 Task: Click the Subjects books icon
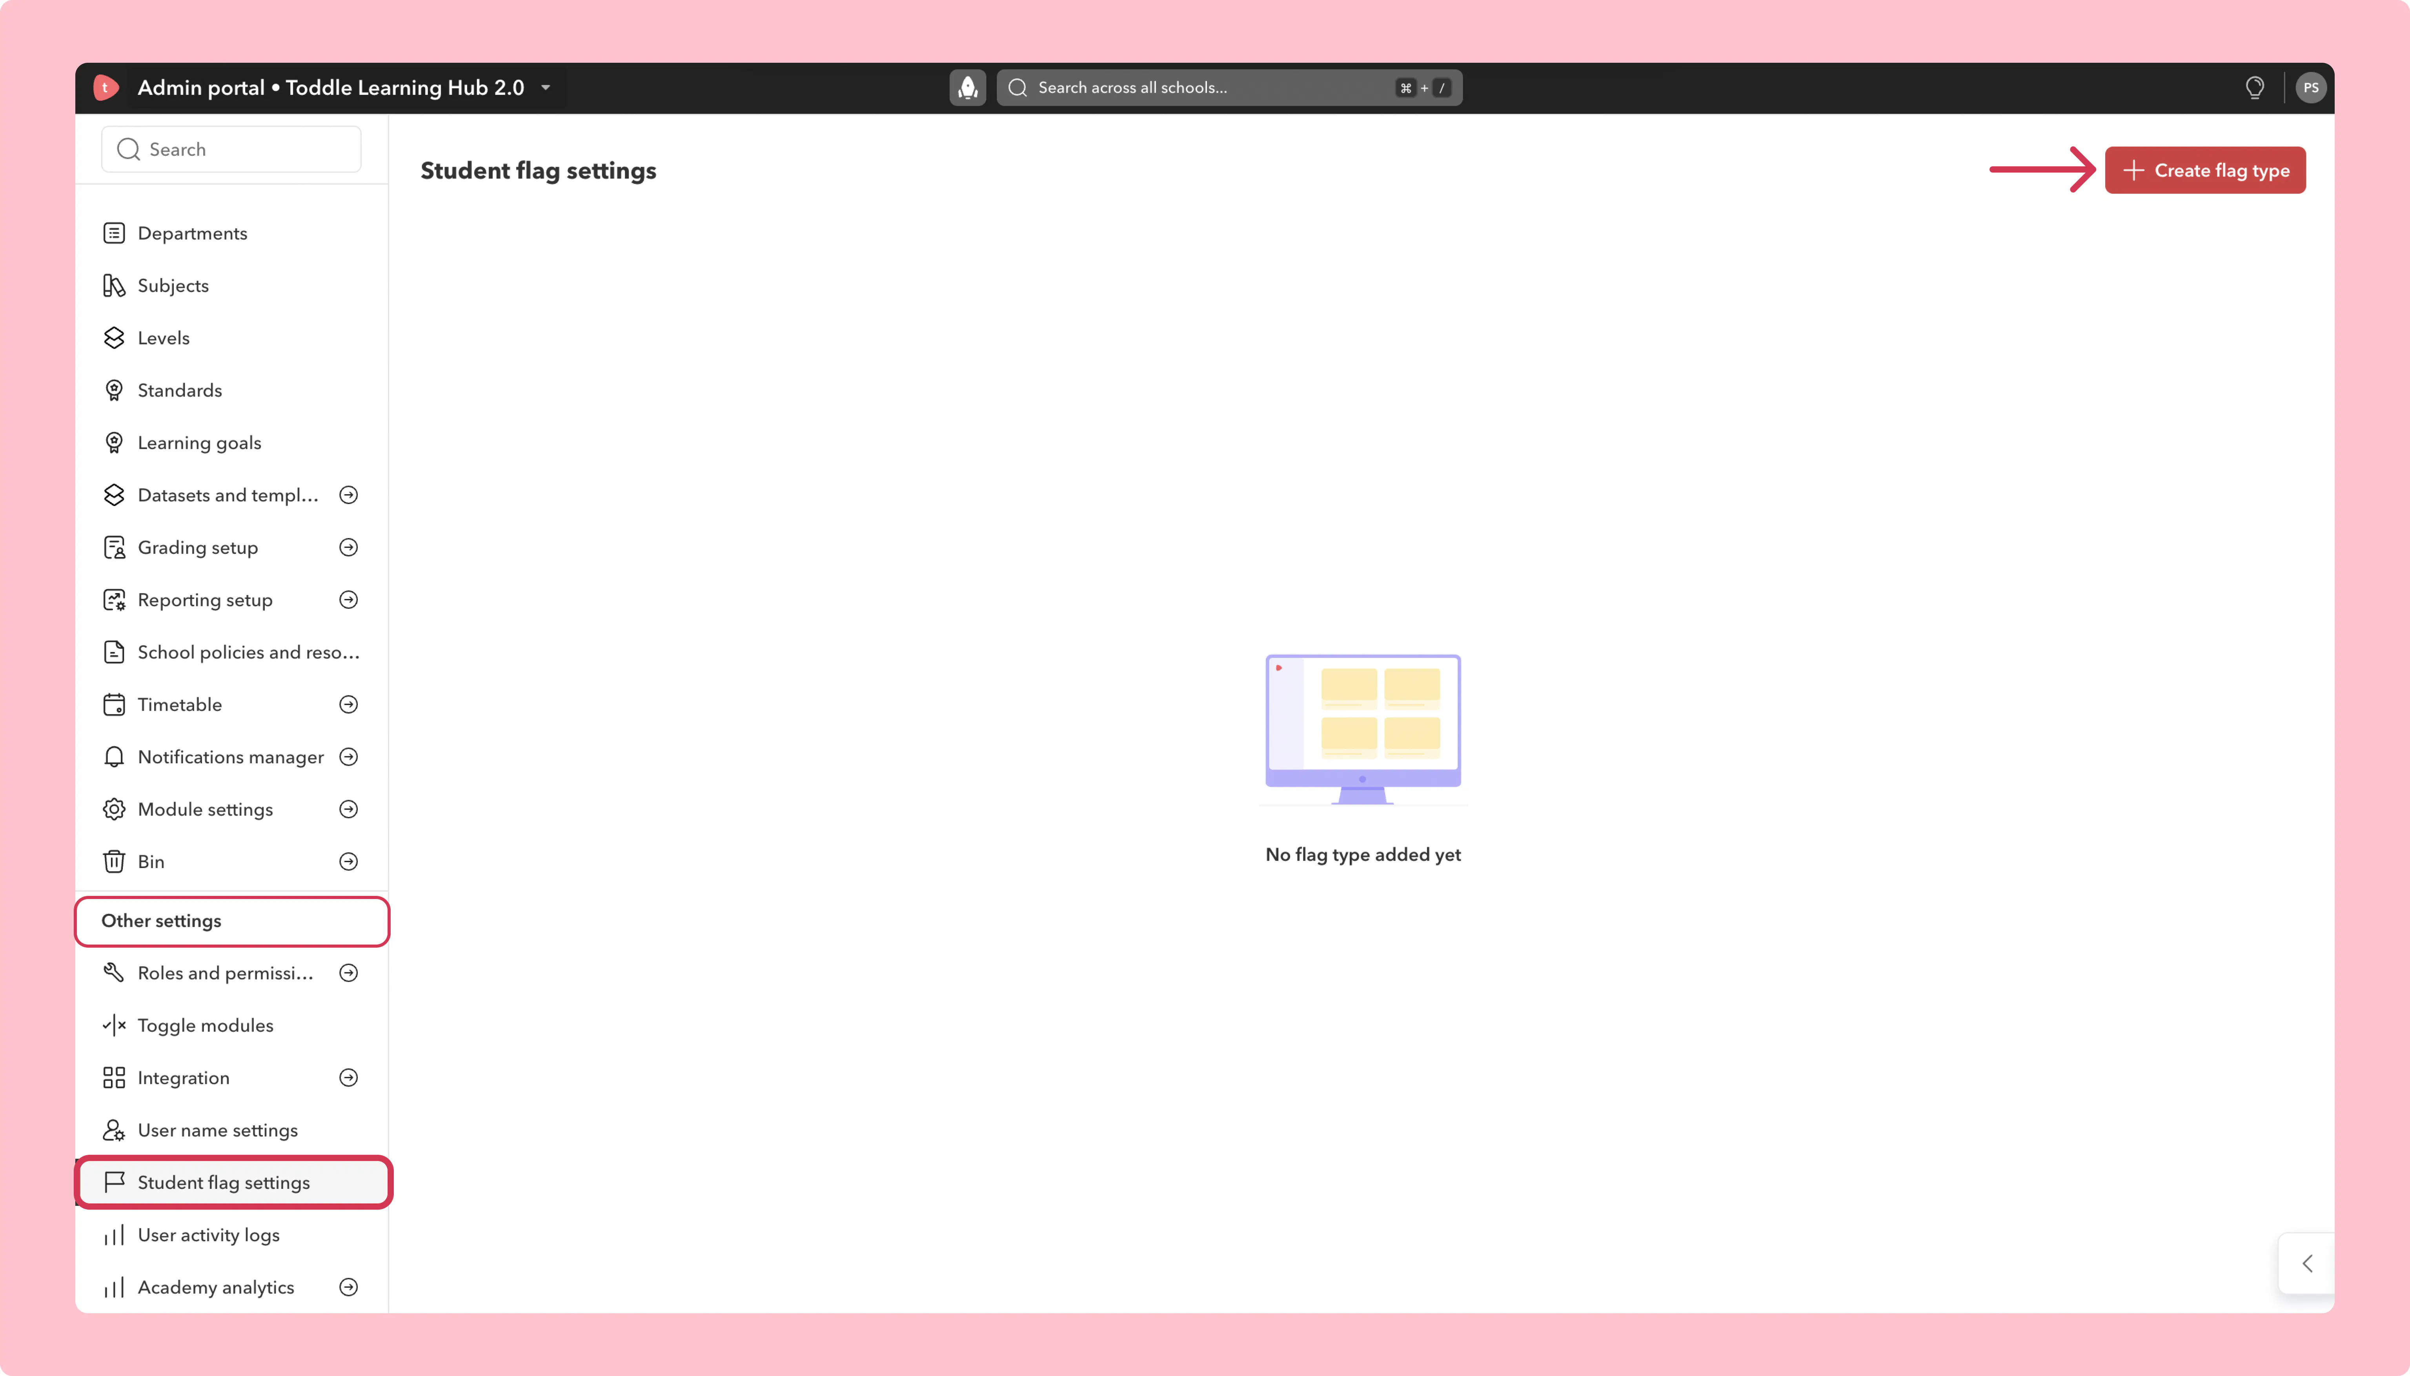pos(115,286)
